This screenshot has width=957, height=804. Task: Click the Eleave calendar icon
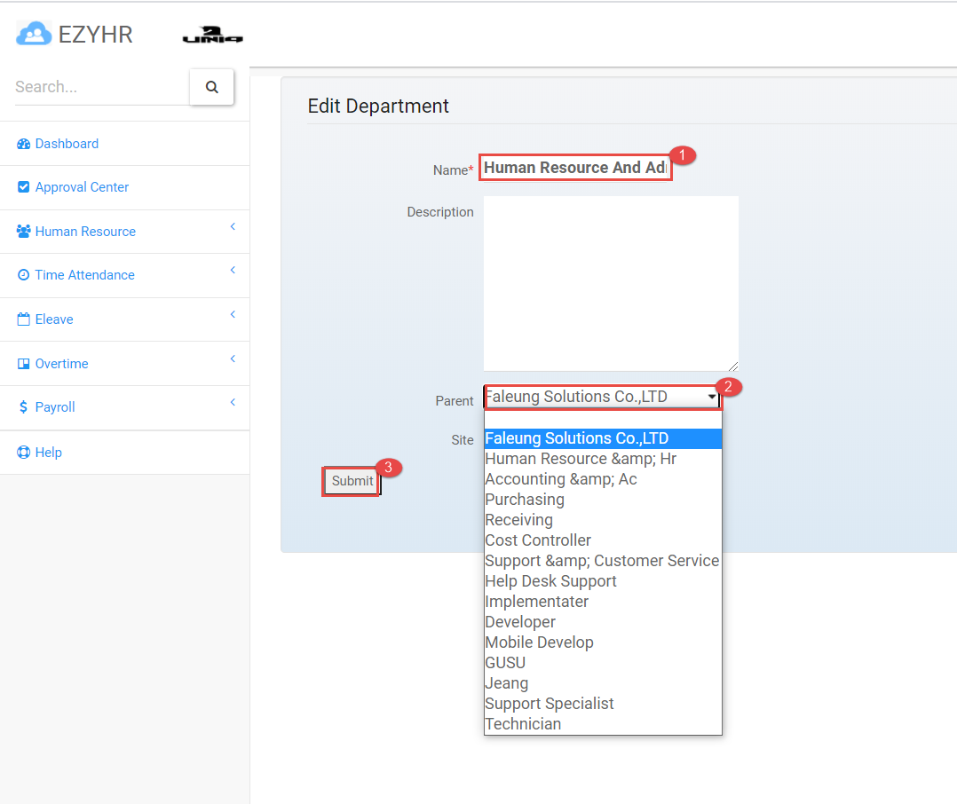[x=24, y=319]
